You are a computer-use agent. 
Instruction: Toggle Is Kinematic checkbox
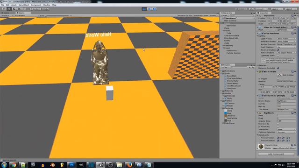click(278, 126)
